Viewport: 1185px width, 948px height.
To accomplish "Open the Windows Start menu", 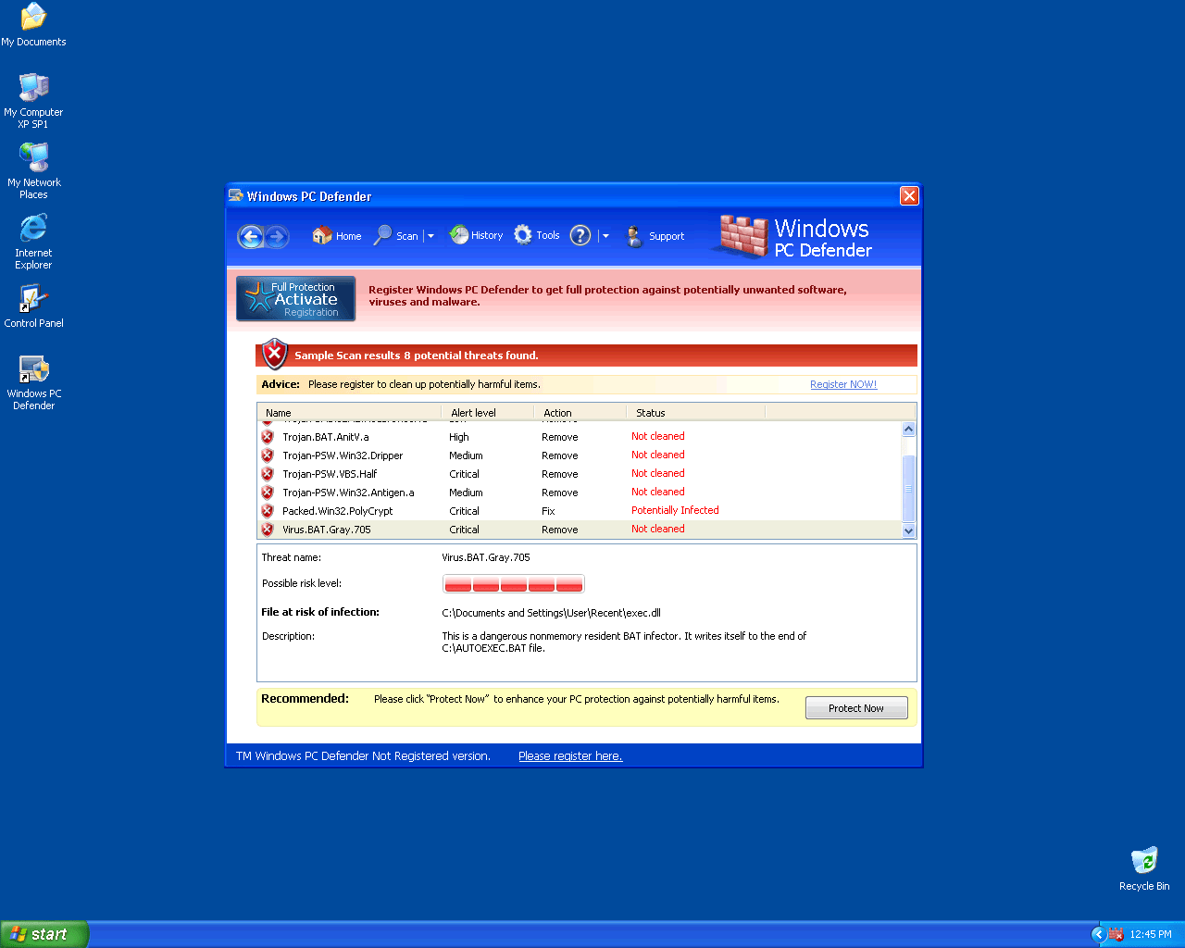I will coord(44,934).
